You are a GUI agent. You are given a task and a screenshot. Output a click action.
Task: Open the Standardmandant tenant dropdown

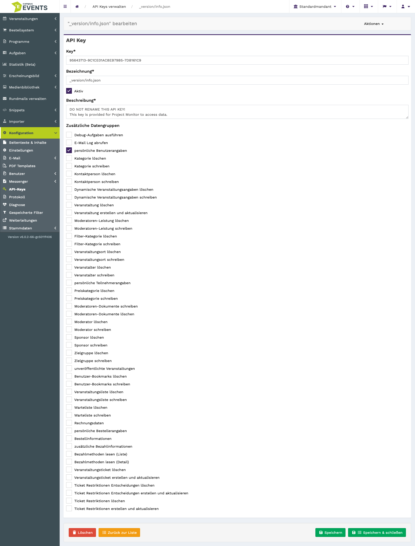[x=315, y=6]
